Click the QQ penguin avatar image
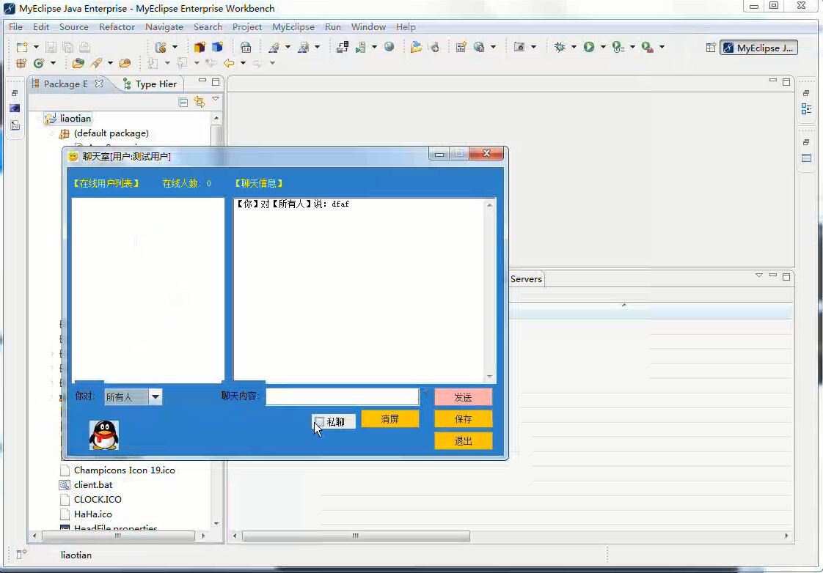The width and height of the screenshot is (823, 573). click(x=104, y=435)
